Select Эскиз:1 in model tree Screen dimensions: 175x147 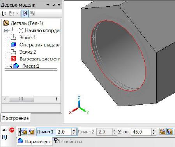(28, 38)
